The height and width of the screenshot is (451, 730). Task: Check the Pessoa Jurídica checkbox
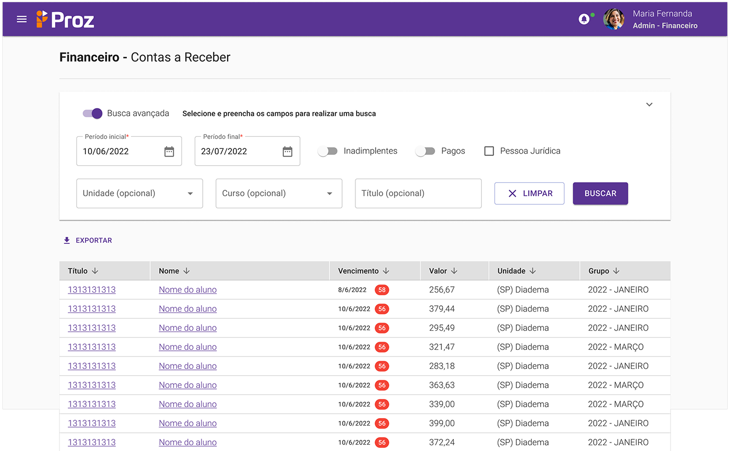click(x=489, y=151)
